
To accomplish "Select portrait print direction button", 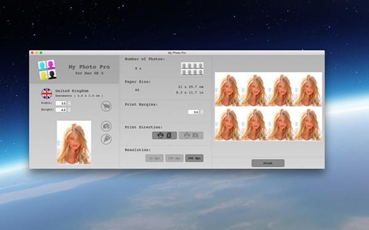I will tap(164, 136).
